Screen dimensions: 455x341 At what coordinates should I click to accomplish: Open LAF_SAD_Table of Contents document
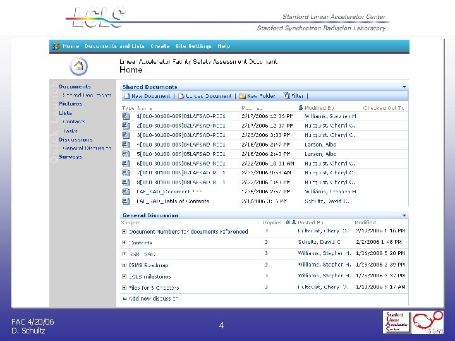coord(173,201)
